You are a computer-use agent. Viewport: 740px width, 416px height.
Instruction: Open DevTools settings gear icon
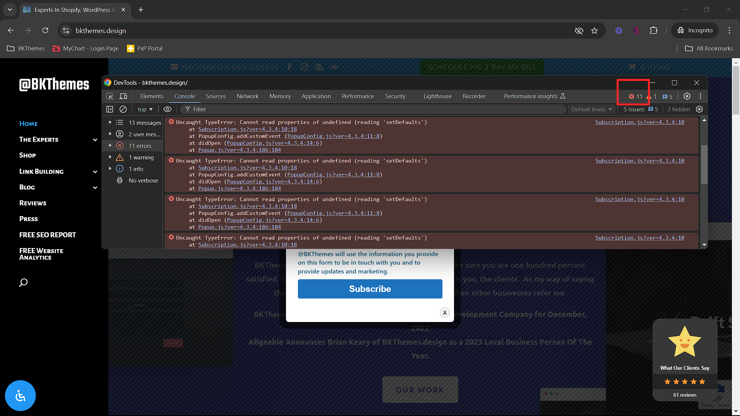687,96
